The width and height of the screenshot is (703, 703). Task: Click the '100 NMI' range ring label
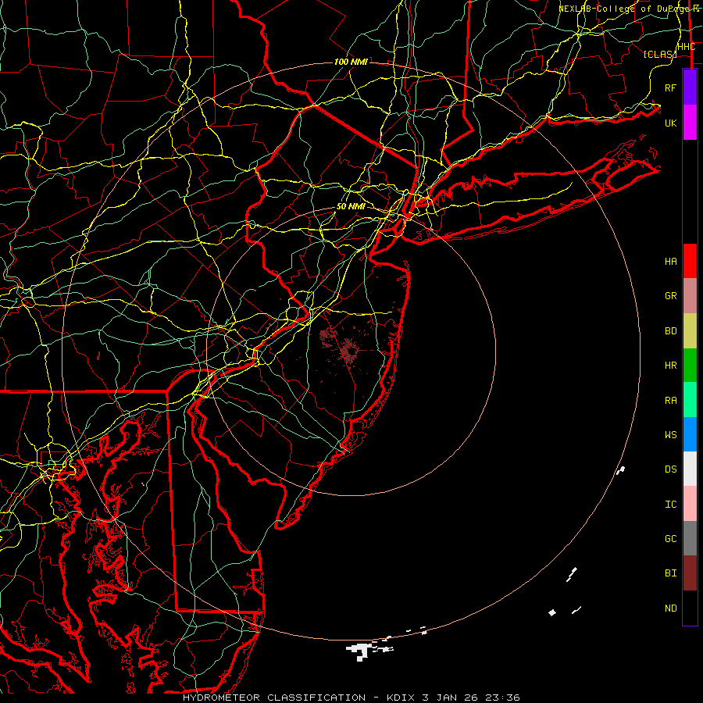[351, 62]
